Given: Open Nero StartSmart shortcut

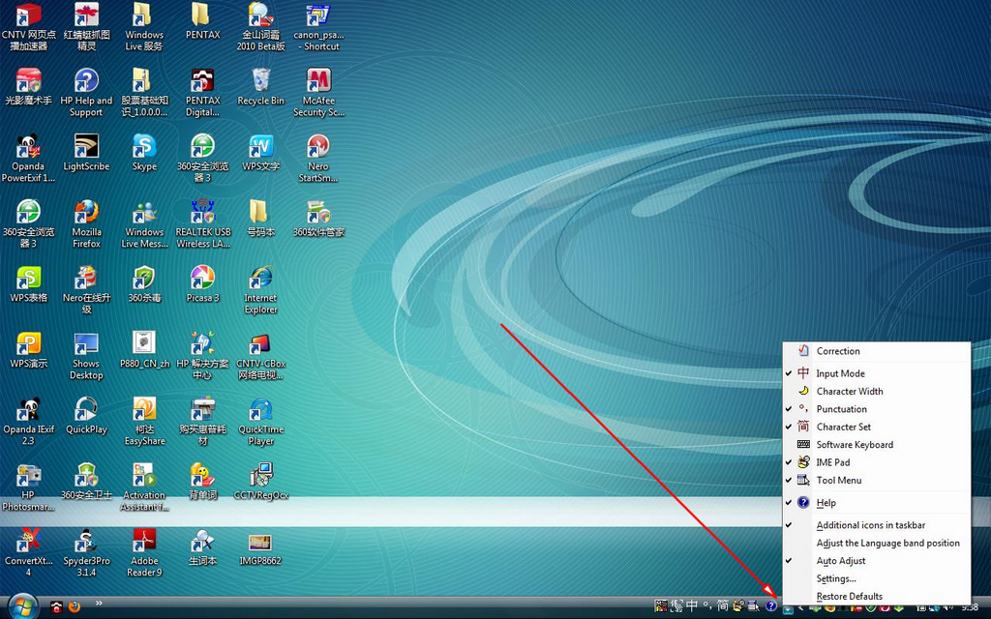Looking at the screenshot, I should [318, 158].
